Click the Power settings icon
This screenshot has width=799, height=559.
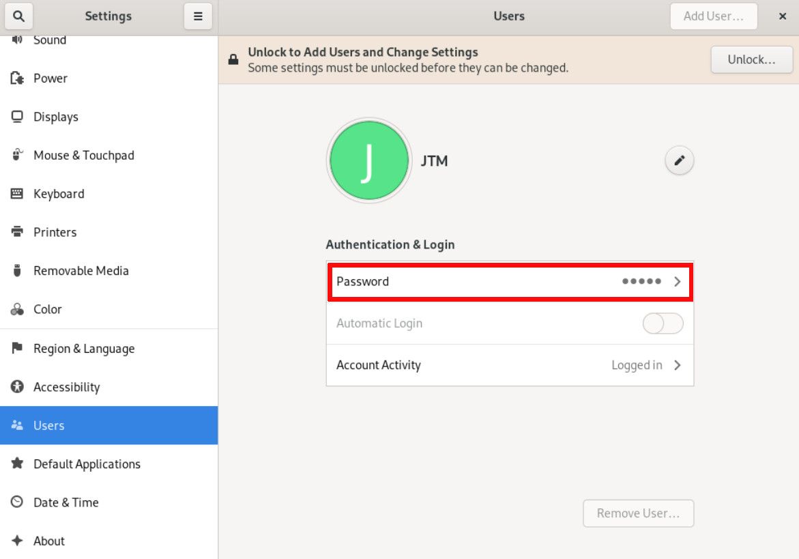[16, 78]
